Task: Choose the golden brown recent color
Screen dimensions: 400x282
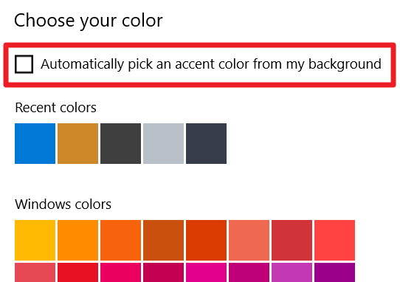Action: click(77, 143)
